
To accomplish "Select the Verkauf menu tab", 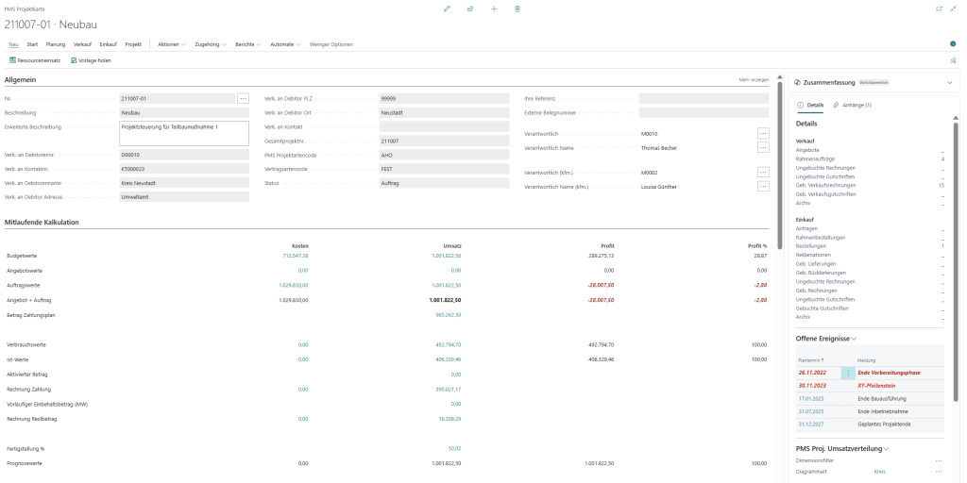I will [x=83, y=44].
